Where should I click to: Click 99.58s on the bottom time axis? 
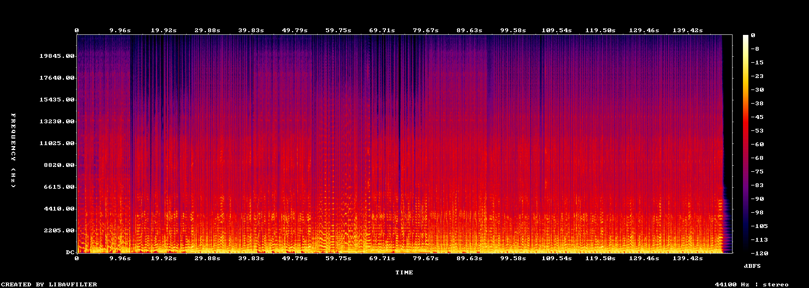click(513, 258)
